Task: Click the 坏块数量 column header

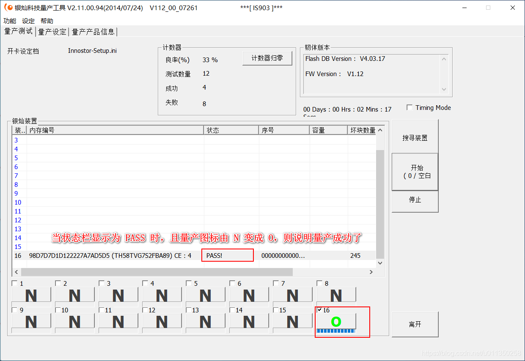Action: 362,130
